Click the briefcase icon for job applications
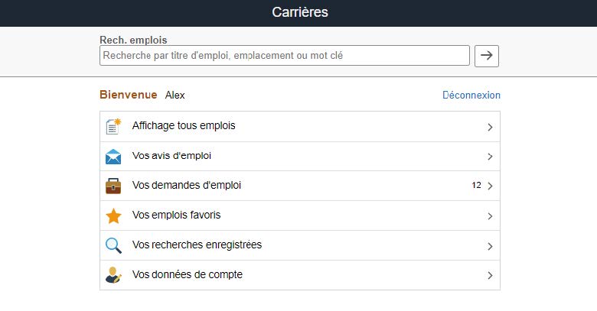Image resolution: width=597 pixels, height=311 pixels. click(113, 186)
